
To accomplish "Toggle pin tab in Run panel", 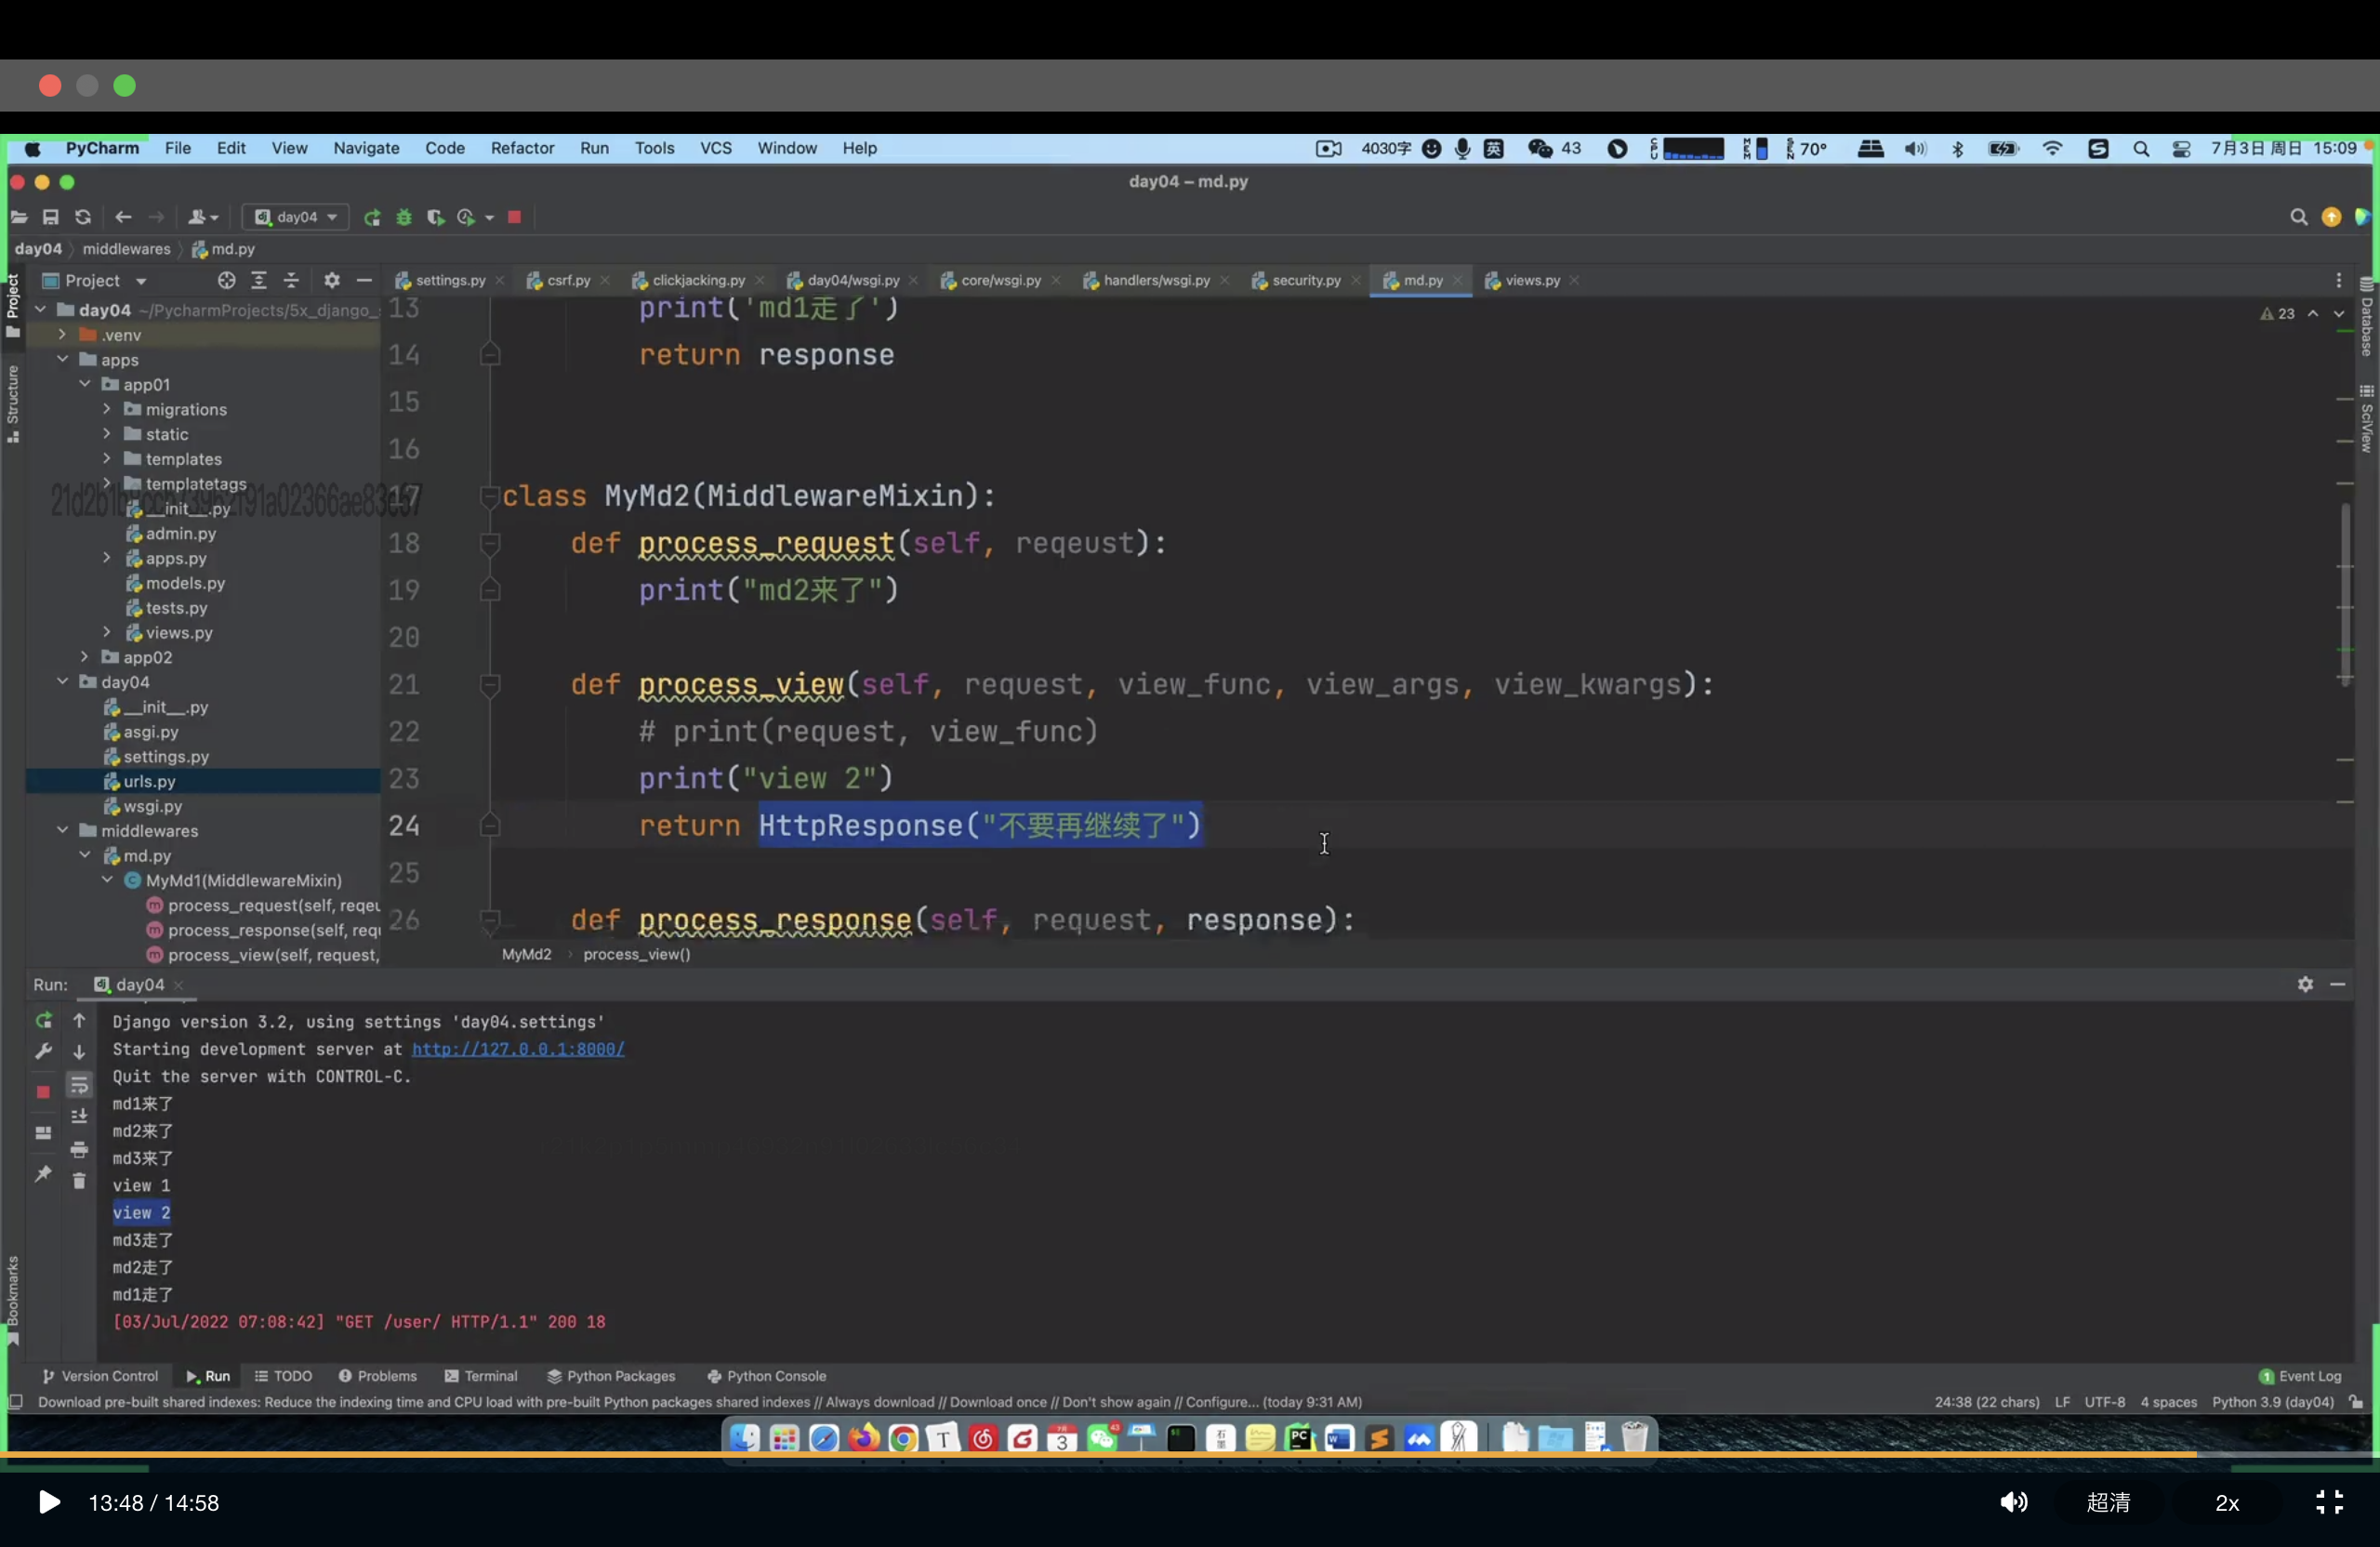I will coord(43,1174).
